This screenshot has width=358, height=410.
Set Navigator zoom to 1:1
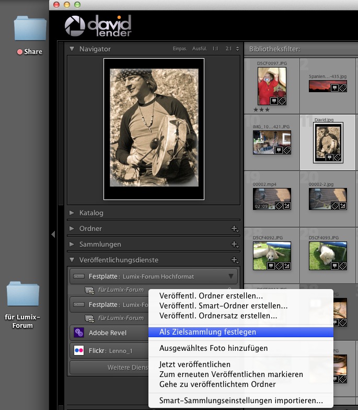(x=215, y=49)
